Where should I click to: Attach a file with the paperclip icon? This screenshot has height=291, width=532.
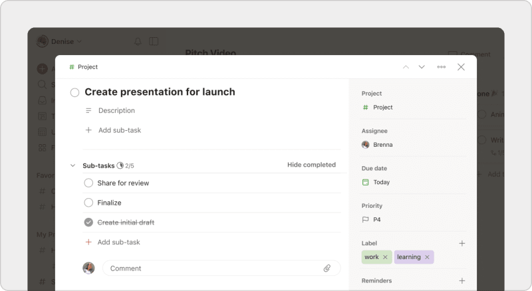click(327, 268)
